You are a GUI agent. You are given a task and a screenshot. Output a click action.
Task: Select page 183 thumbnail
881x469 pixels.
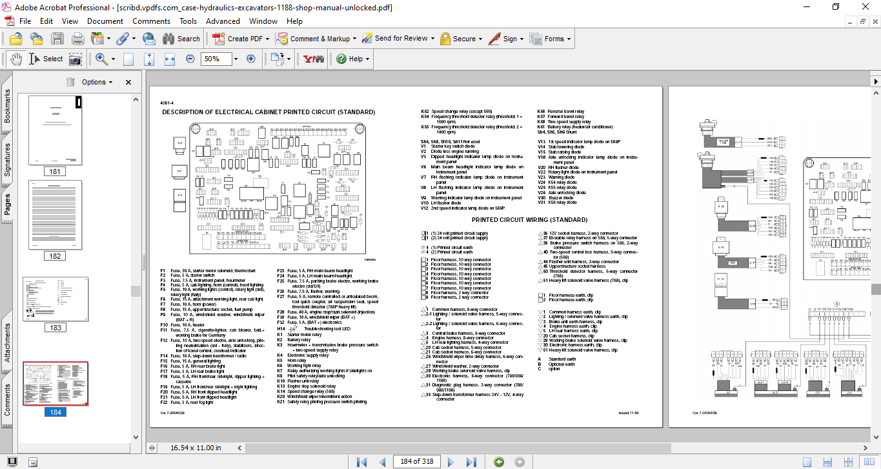[x=56, y=299]
